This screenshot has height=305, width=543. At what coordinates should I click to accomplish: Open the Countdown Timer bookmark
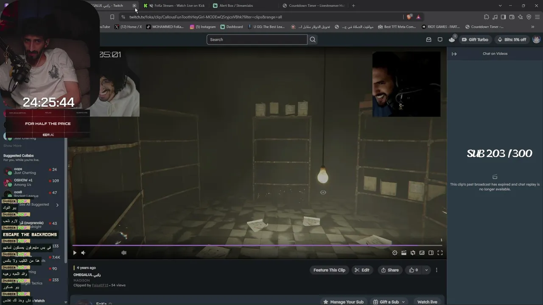point(484,27)
